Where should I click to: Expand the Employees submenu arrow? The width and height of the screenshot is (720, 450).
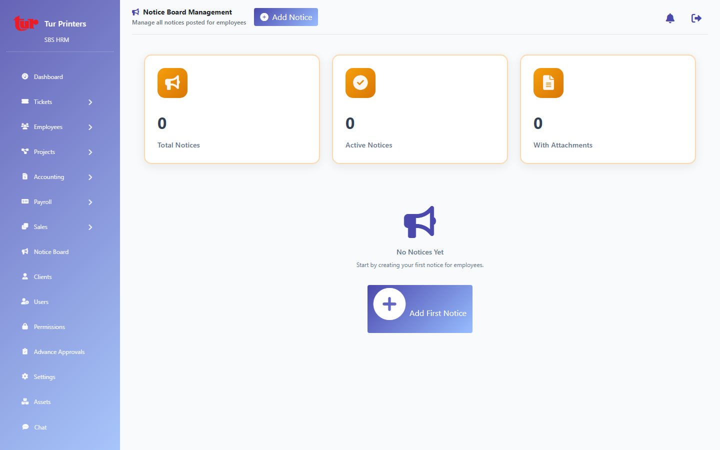click(90, 127)
